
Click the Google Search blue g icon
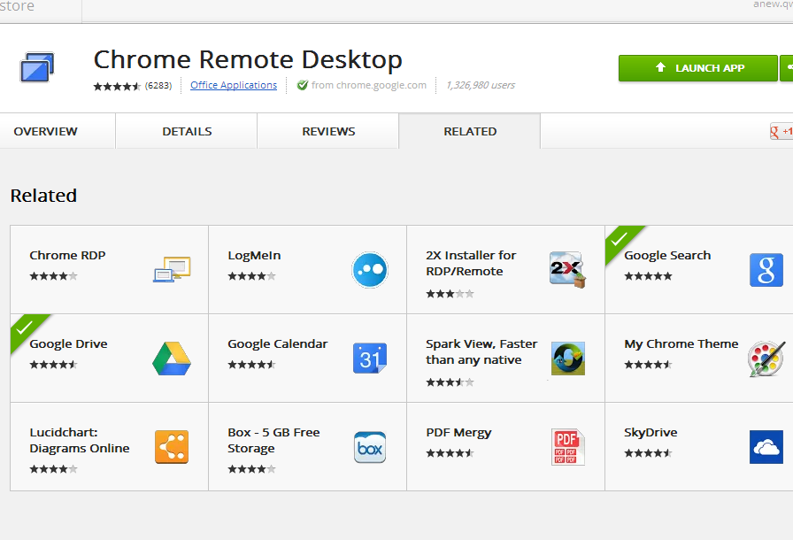766,270
